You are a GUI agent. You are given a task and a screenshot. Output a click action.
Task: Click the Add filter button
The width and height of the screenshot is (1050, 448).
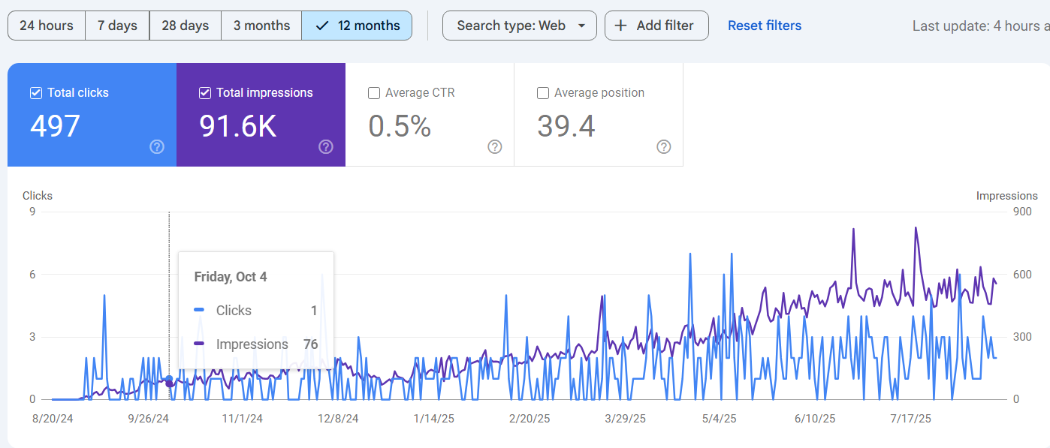pos(656,26)
